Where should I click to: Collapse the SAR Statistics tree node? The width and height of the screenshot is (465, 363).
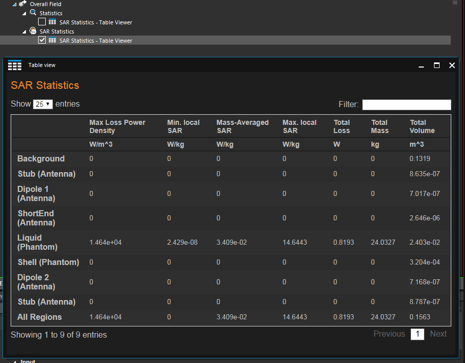(x=24, y=31)
